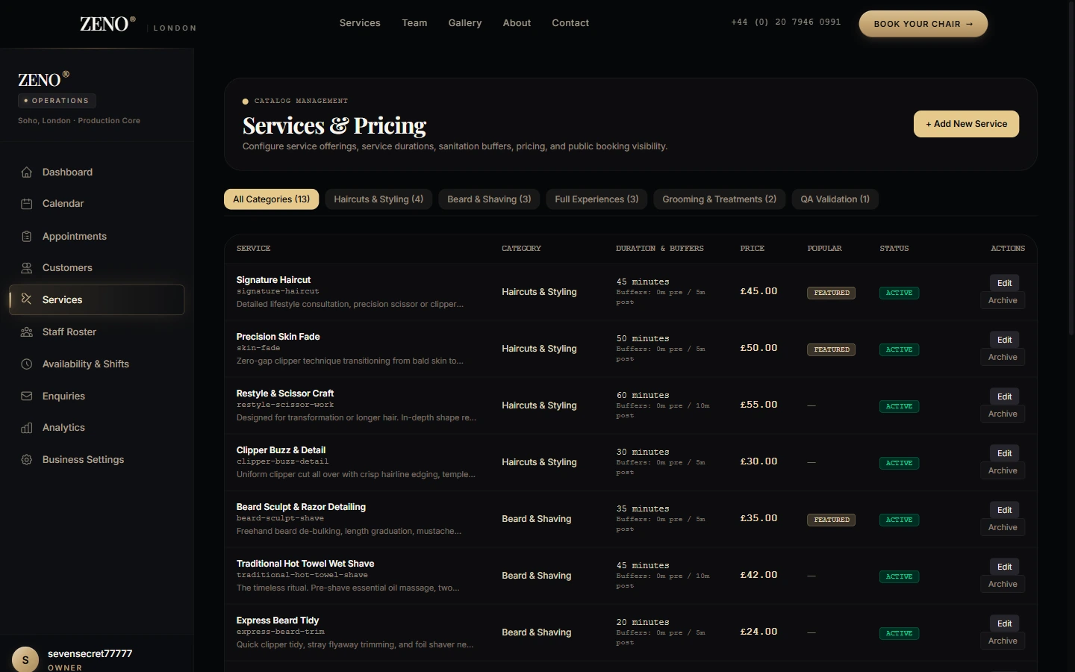
Task: Show Grooming & Treatments (2) category
Action: click(720, 199)
